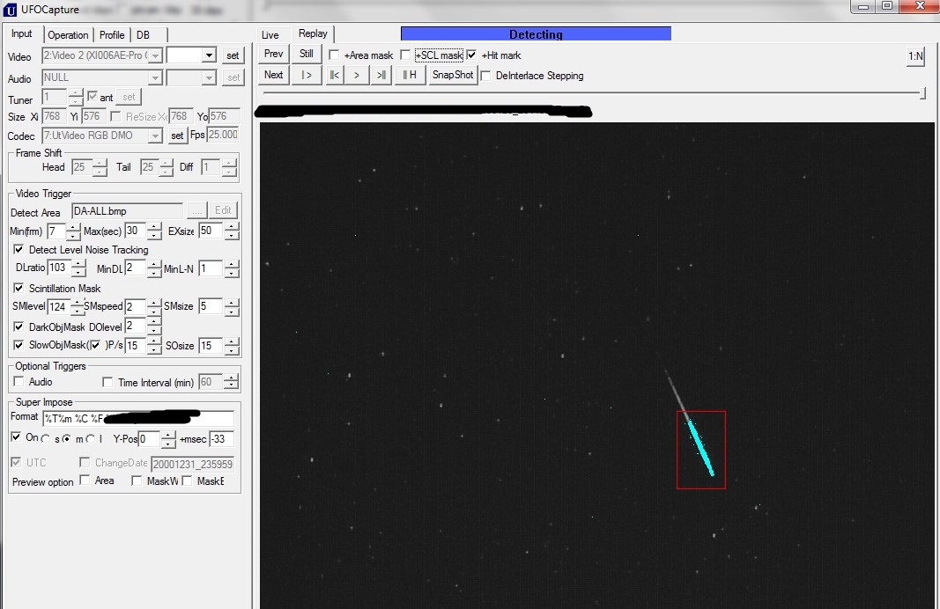This screenshot has width=940, height=609.
Task: Click the UFOCapture title bar icon
Action: click(11, 10)
